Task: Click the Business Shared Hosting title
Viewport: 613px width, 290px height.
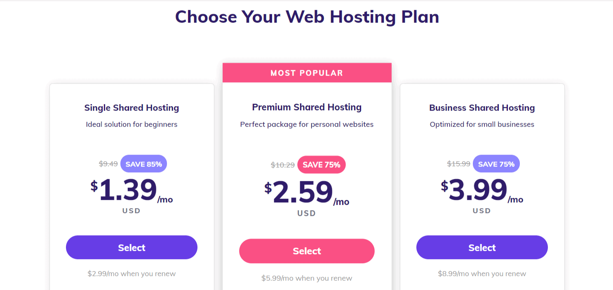Action: coord(482,108)
